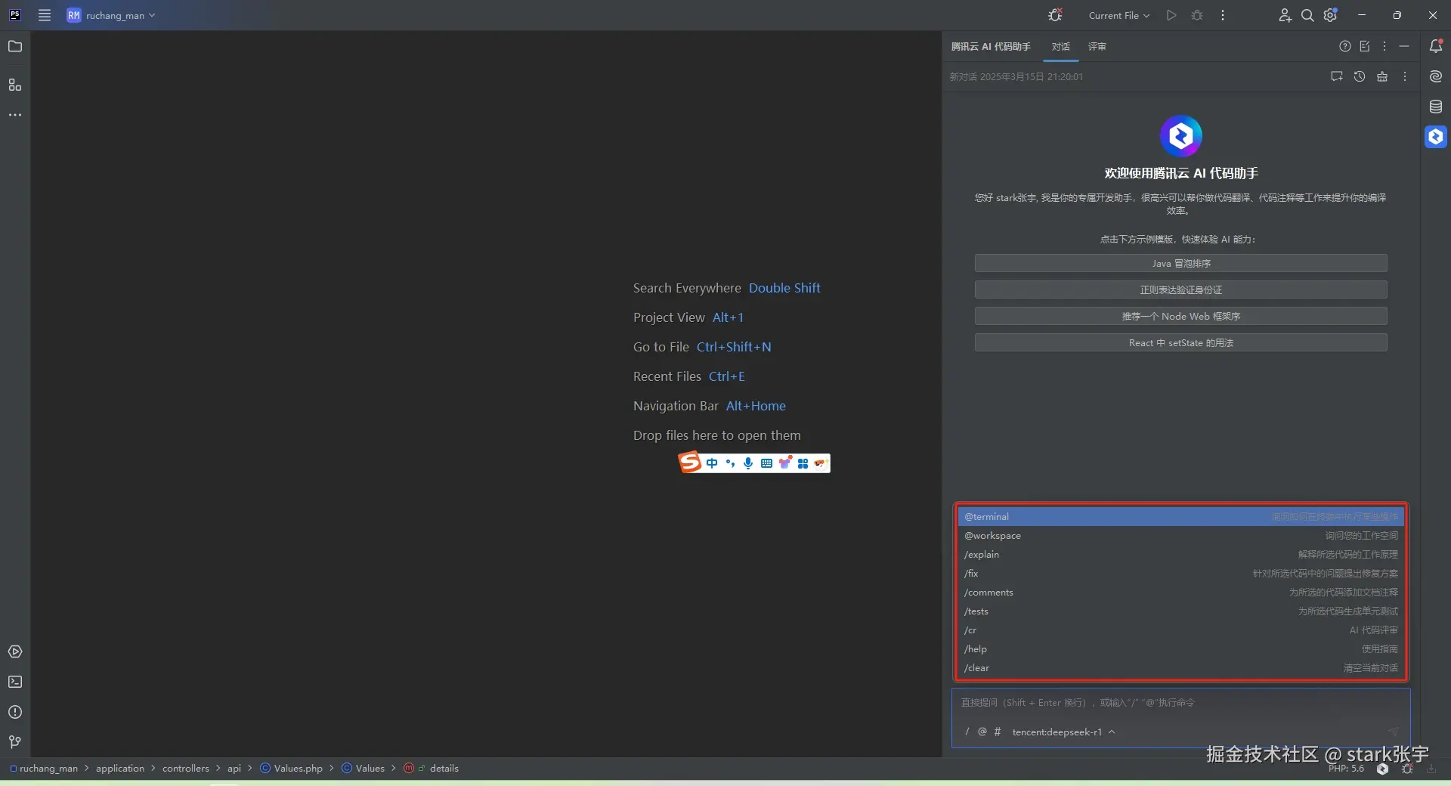Click the React 中 setState 的用法 button
The image size is (1451, 786).
coord(1181,343)
